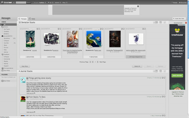Open the arrow menu on From Basics To Bats journal
The width and height of the screenshot is (189, 118).
(x=163, y=96)
